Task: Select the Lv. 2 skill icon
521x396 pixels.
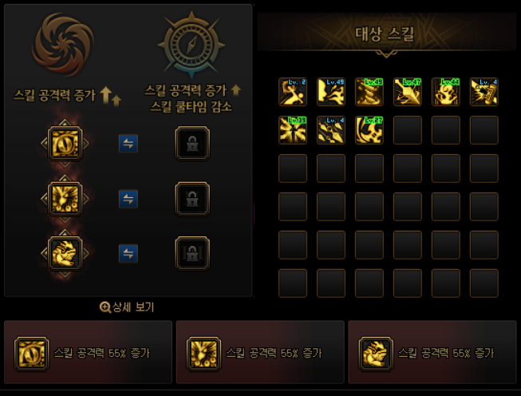Action: (293, 92)
